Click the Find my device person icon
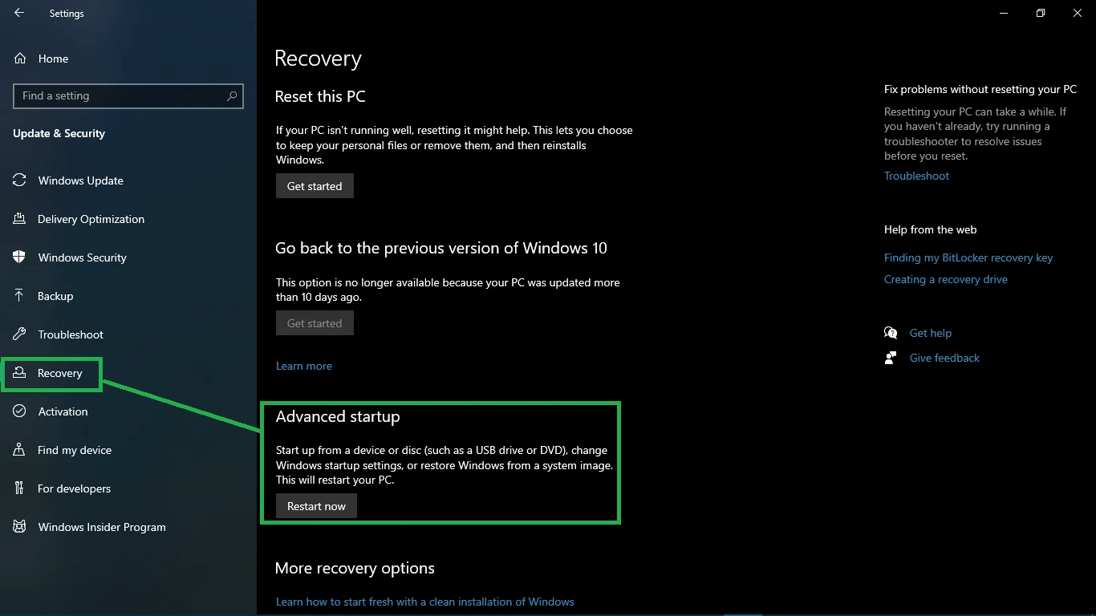Screen dimensions: 1096x616 tap(20, 450)
